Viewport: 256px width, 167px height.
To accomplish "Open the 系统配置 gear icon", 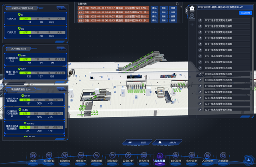I will click(x=223, y=155).
